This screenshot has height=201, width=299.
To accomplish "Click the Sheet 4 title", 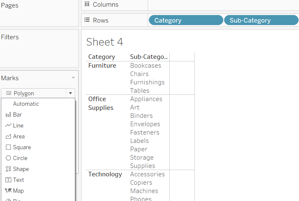I will click(x=105, y=42).
